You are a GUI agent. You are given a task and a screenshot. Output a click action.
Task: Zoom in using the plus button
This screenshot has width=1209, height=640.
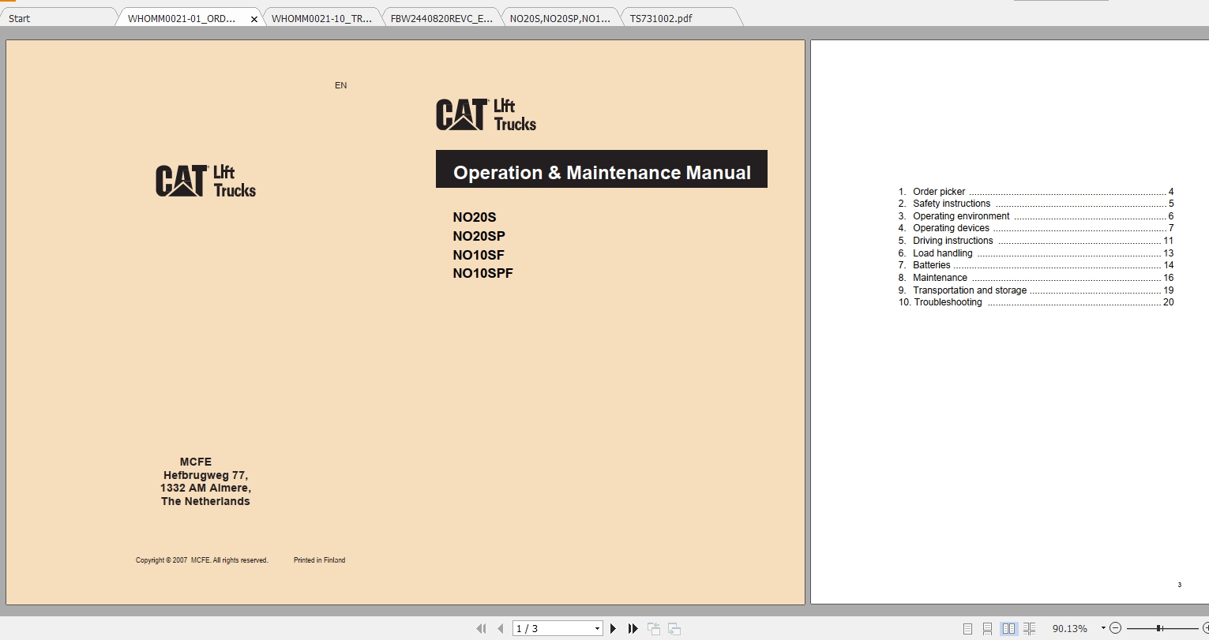click(x=1206, y=627)
